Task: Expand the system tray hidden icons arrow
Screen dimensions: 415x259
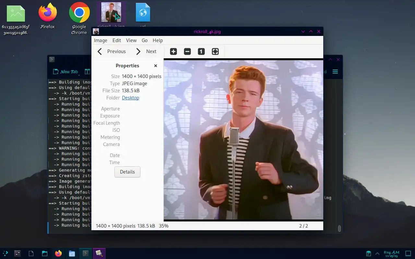Action: click(377, 253)
